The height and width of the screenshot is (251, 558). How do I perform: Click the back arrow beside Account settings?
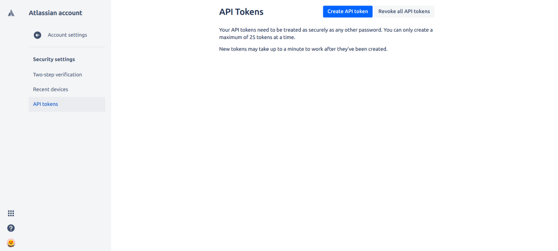pyautogui.click(x=37, y=35)
